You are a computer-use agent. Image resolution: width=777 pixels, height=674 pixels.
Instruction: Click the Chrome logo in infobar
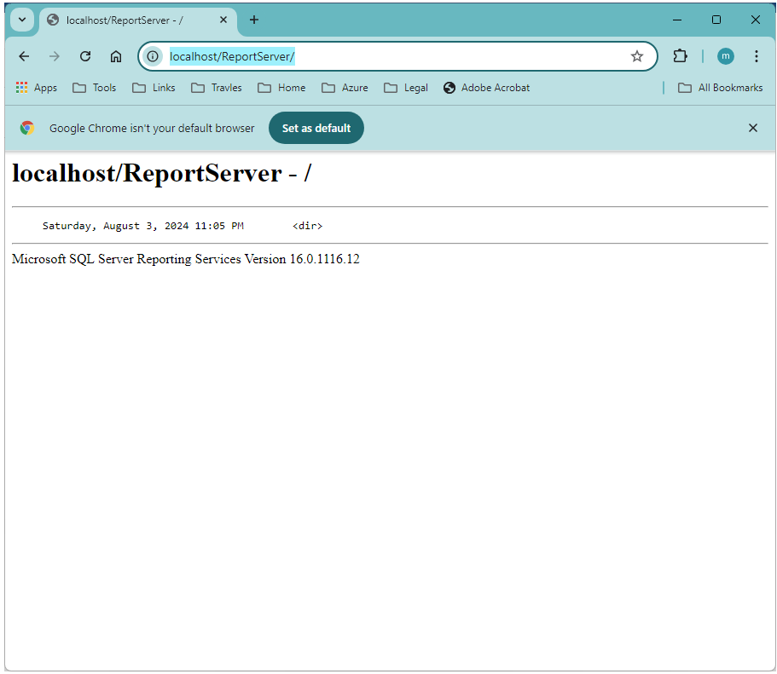27,128
